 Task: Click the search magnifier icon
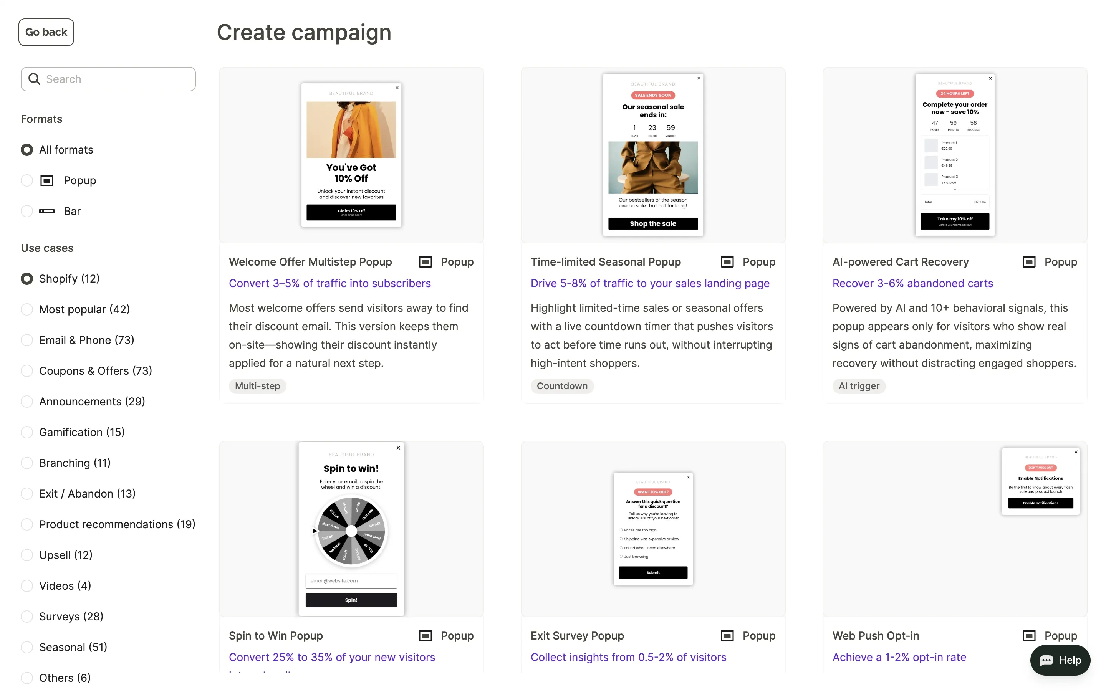coord(34,79)
